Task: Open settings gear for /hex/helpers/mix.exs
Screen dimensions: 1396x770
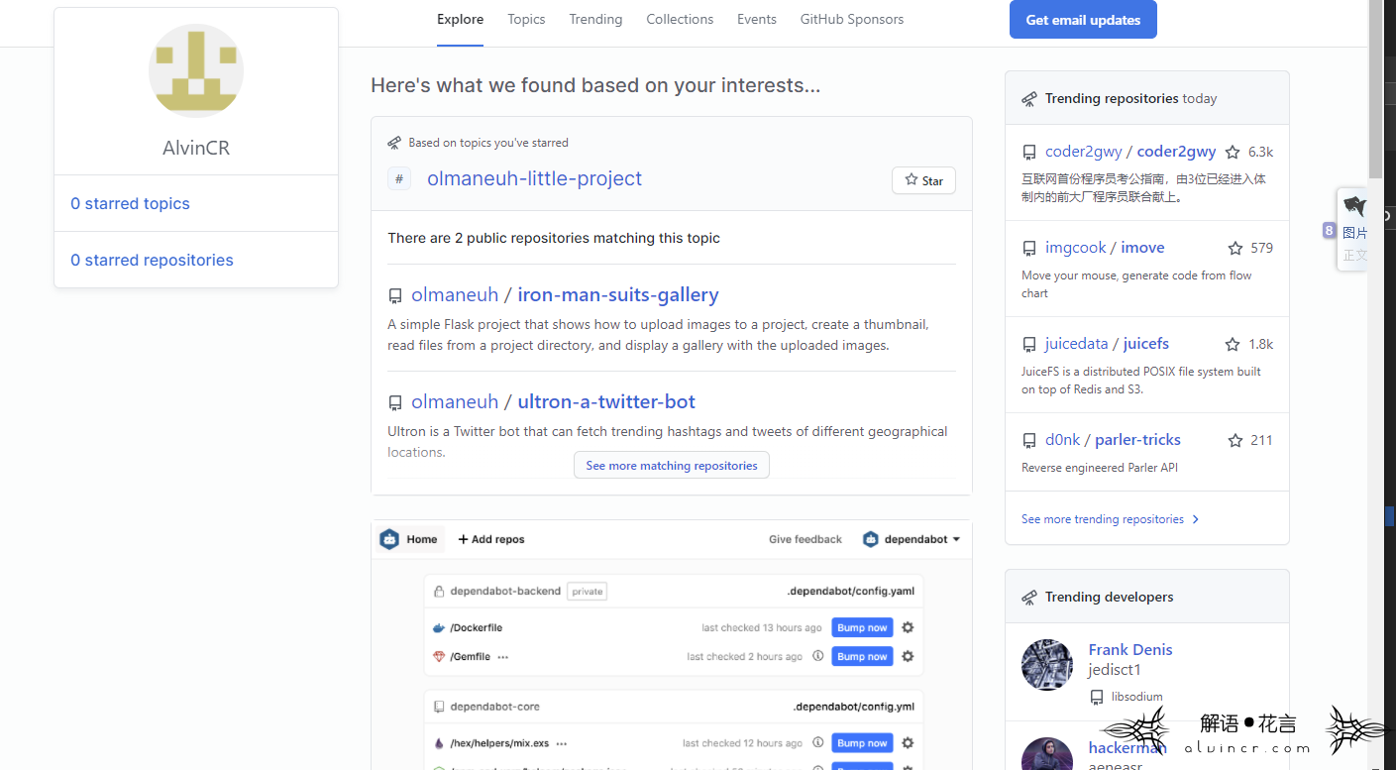Action: (x=908, y=743)
